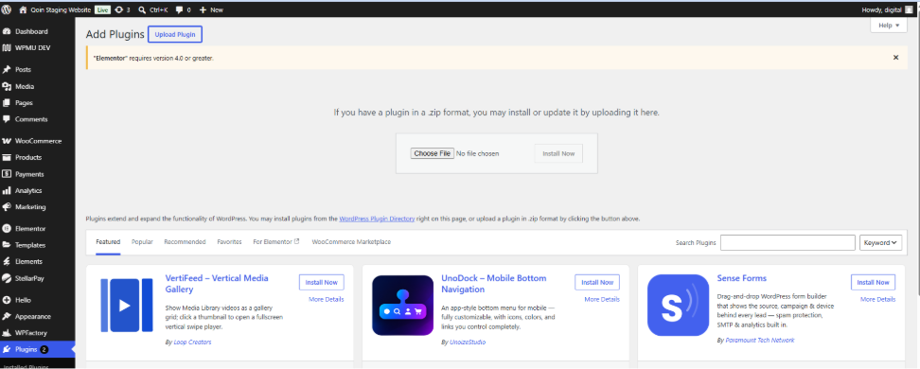Click the Upload Plugin button
This screenshot has height=369, width=920.
click(x=175, y=35)
